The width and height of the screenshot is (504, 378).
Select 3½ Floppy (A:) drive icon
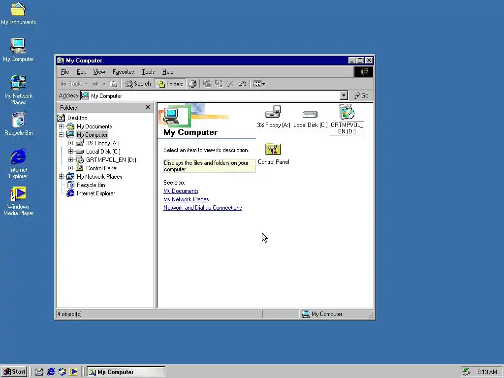pyautogui.click(x=274, y=117)
